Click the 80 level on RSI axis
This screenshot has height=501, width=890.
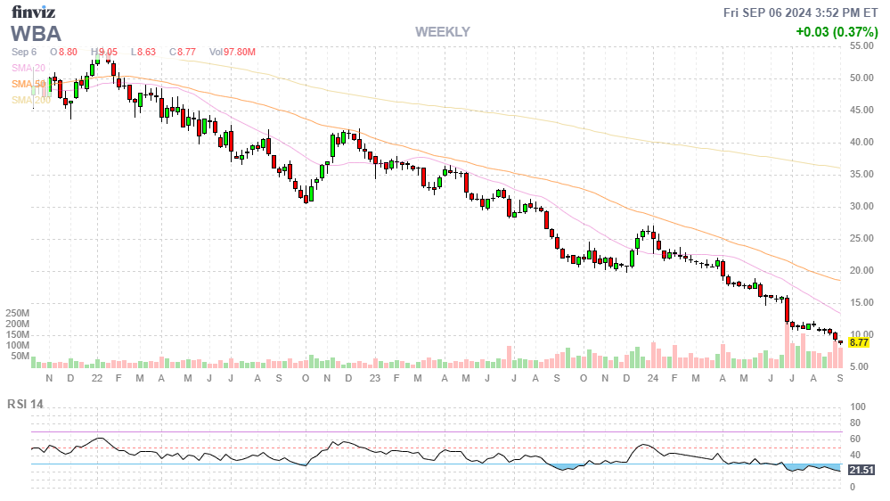(x=855, y=423)
